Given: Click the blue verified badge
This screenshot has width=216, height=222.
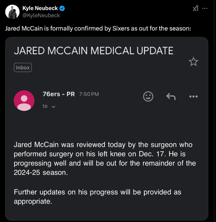Looking at the screenshot, I should 62,8.
